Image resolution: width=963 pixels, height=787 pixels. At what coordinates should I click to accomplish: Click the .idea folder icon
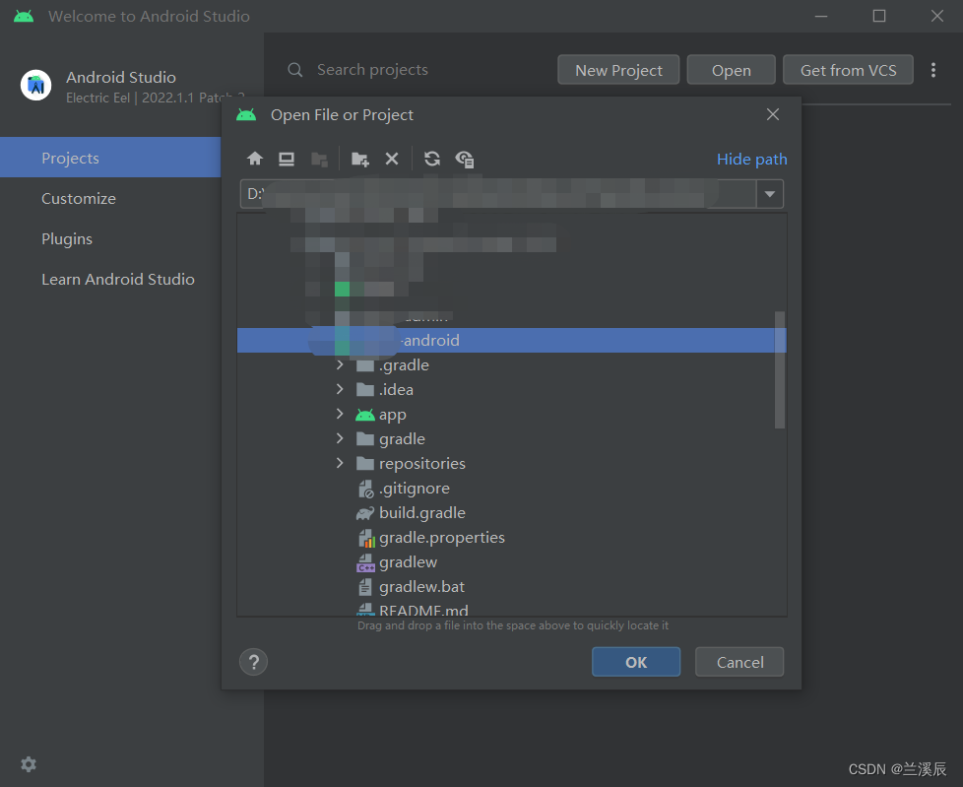(365, 390)
